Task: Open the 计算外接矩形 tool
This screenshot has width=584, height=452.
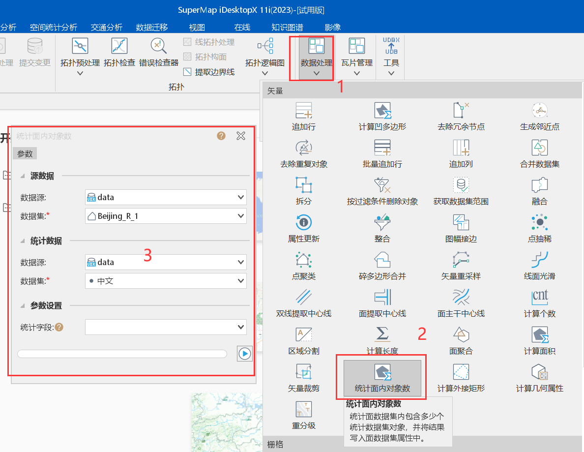Action: [x=461, y=377]
